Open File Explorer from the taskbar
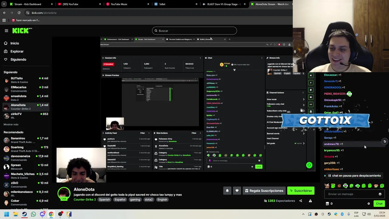 click(15, 214)
